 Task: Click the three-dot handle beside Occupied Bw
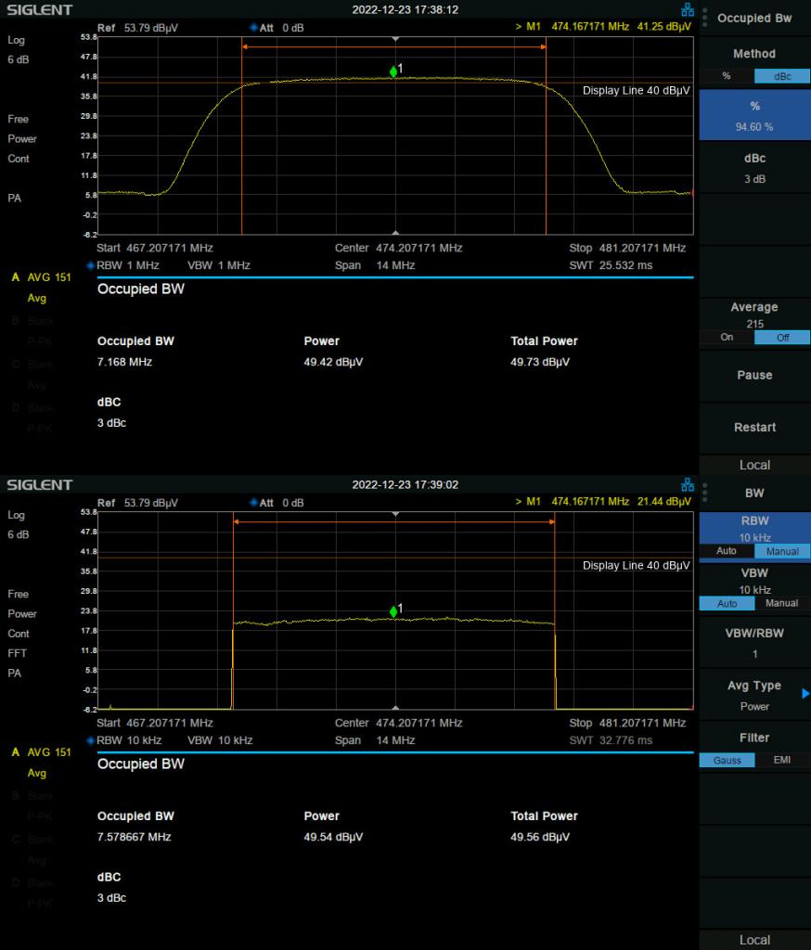(x=704, y=18)
